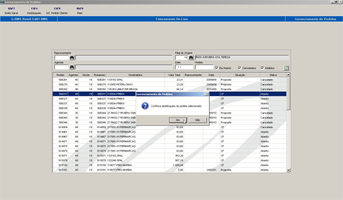Click the vertical scrollbar thumb of table

(289, 94)
